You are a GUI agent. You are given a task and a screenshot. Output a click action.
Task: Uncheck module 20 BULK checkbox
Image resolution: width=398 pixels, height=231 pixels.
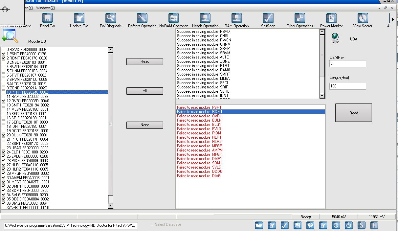pyautogui.click(x=4, y=135)
